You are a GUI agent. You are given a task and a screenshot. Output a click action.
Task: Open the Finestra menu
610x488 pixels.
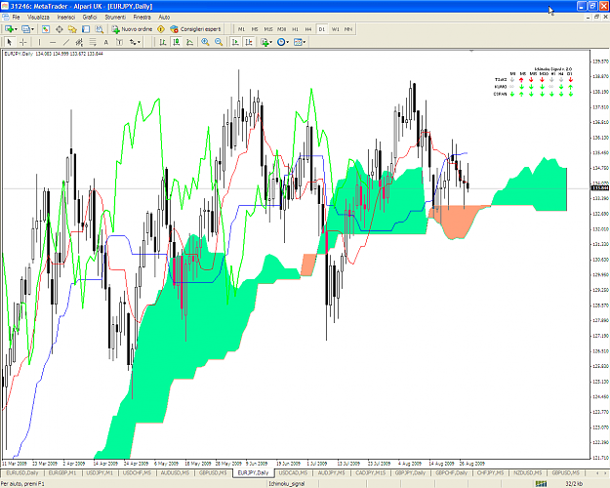click(142, 18)
